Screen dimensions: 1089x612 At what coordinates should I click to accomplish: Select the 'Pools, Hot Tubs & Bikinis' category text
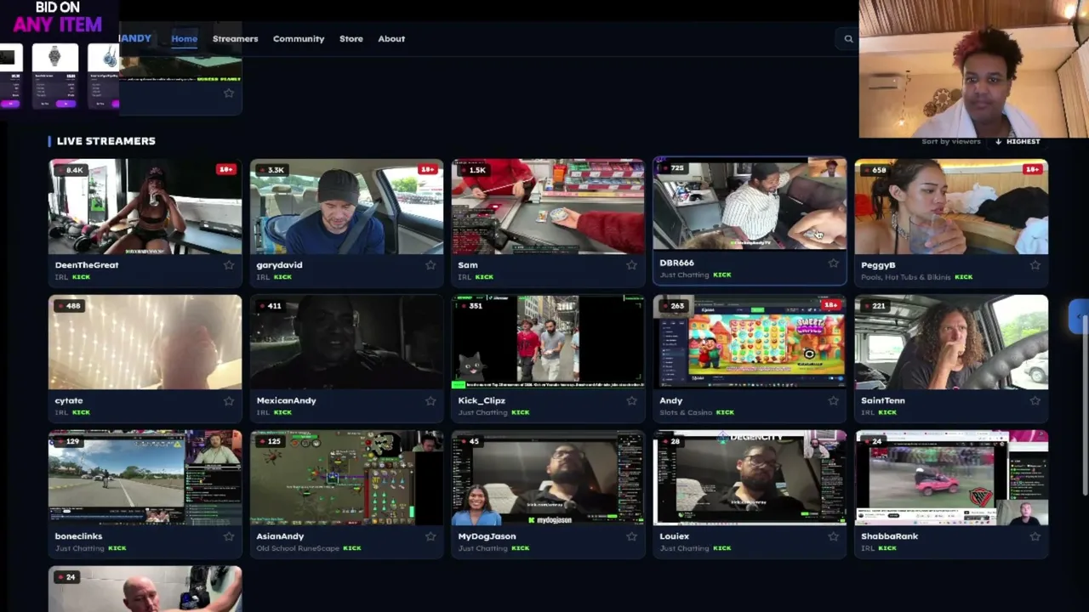click(906, 277)
